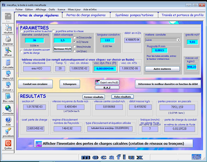The image size is (207, 162).
Task: Select the litres/minute radio button
Action: [74, 47]
